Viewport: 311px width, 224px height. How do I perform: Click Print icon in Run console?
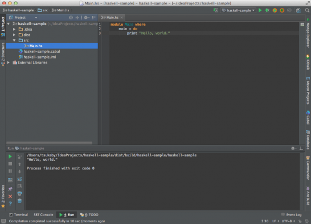(19, 193)
